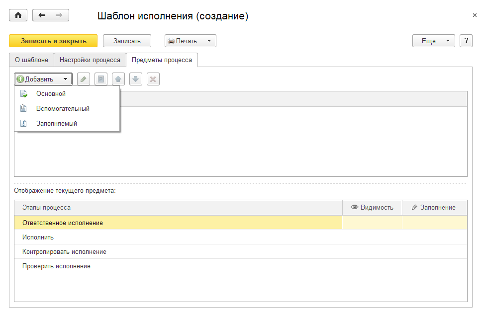Move item up with arrow icon
Image resolution: width=484 pixels, height=313 pixels.
pyautogui.click(x=118, y=79)
